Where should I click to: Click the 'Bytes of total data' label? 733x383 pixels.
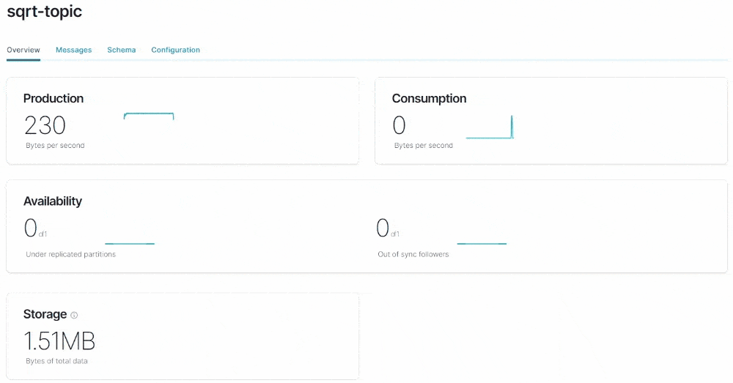click(x=56, y=361)
